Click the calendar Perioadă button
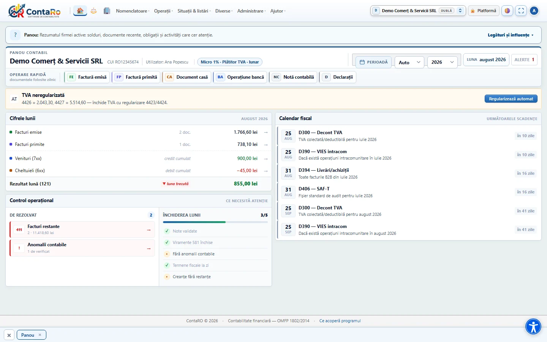The height and width of the screenshot is (342, 547). (x=374, y=62)
